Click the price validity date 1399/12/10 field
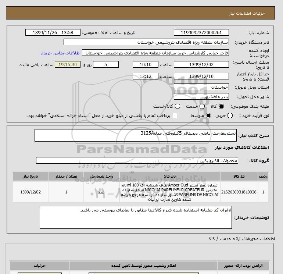283x274 pixels. click(201, 76)
